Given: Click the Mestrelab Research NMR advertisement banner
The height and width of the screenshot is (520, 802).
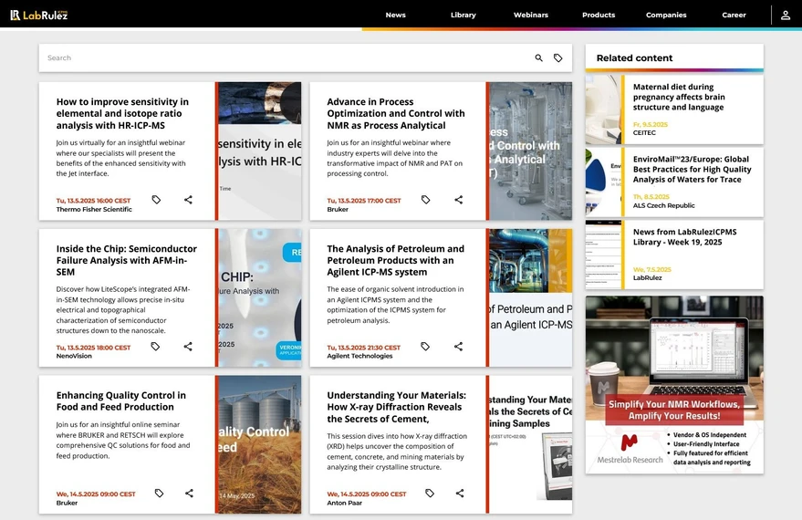Looking at the screenshot, I should tap(674, 384).
